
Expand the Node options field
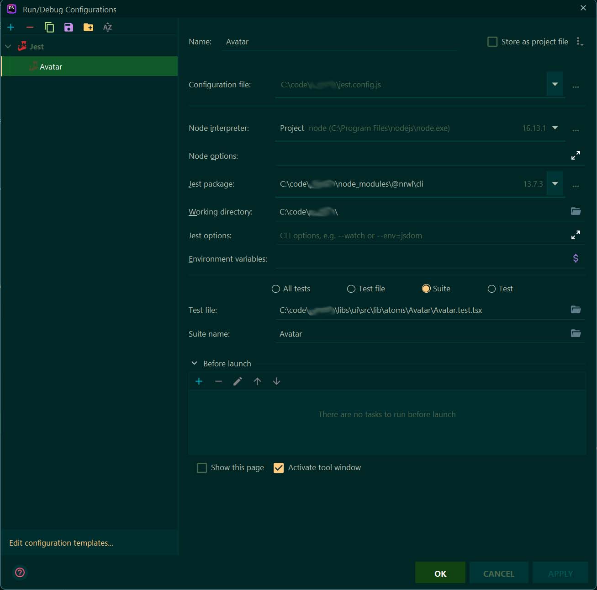click(x=576, y=156)
